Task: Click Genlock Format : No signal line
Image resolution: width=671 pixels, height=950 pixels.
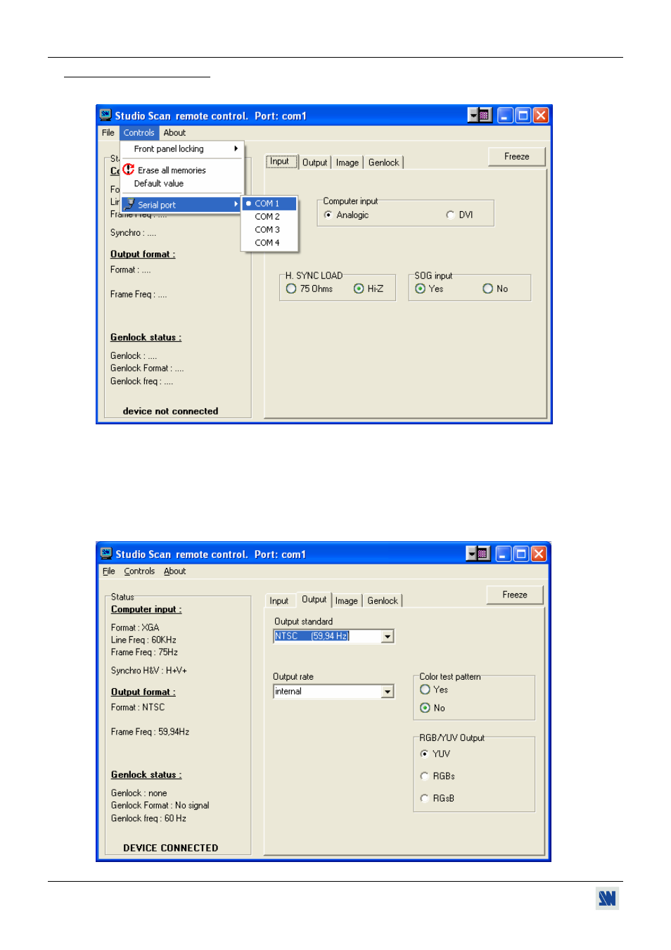Action: [x=160, y=806]
